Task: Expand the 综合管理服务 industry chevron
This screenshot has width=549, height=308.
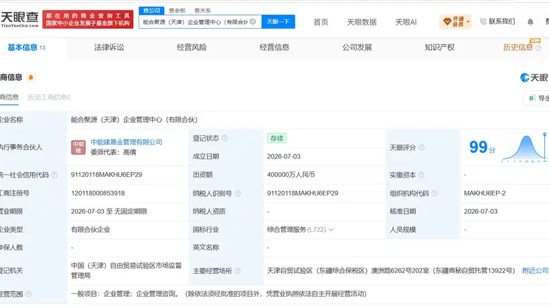Action: point(331,230)
